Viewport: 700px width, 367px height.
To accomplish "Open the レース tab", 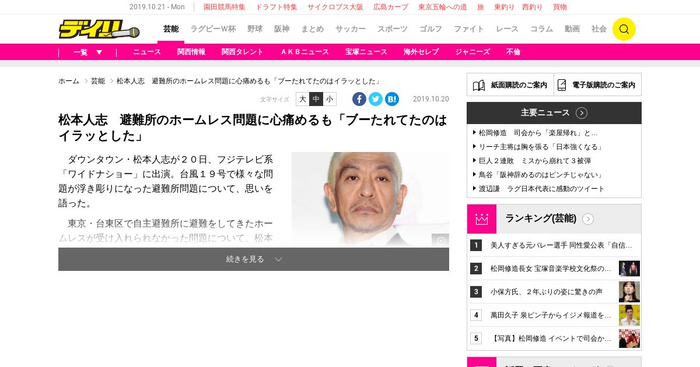I will point(507,29).
